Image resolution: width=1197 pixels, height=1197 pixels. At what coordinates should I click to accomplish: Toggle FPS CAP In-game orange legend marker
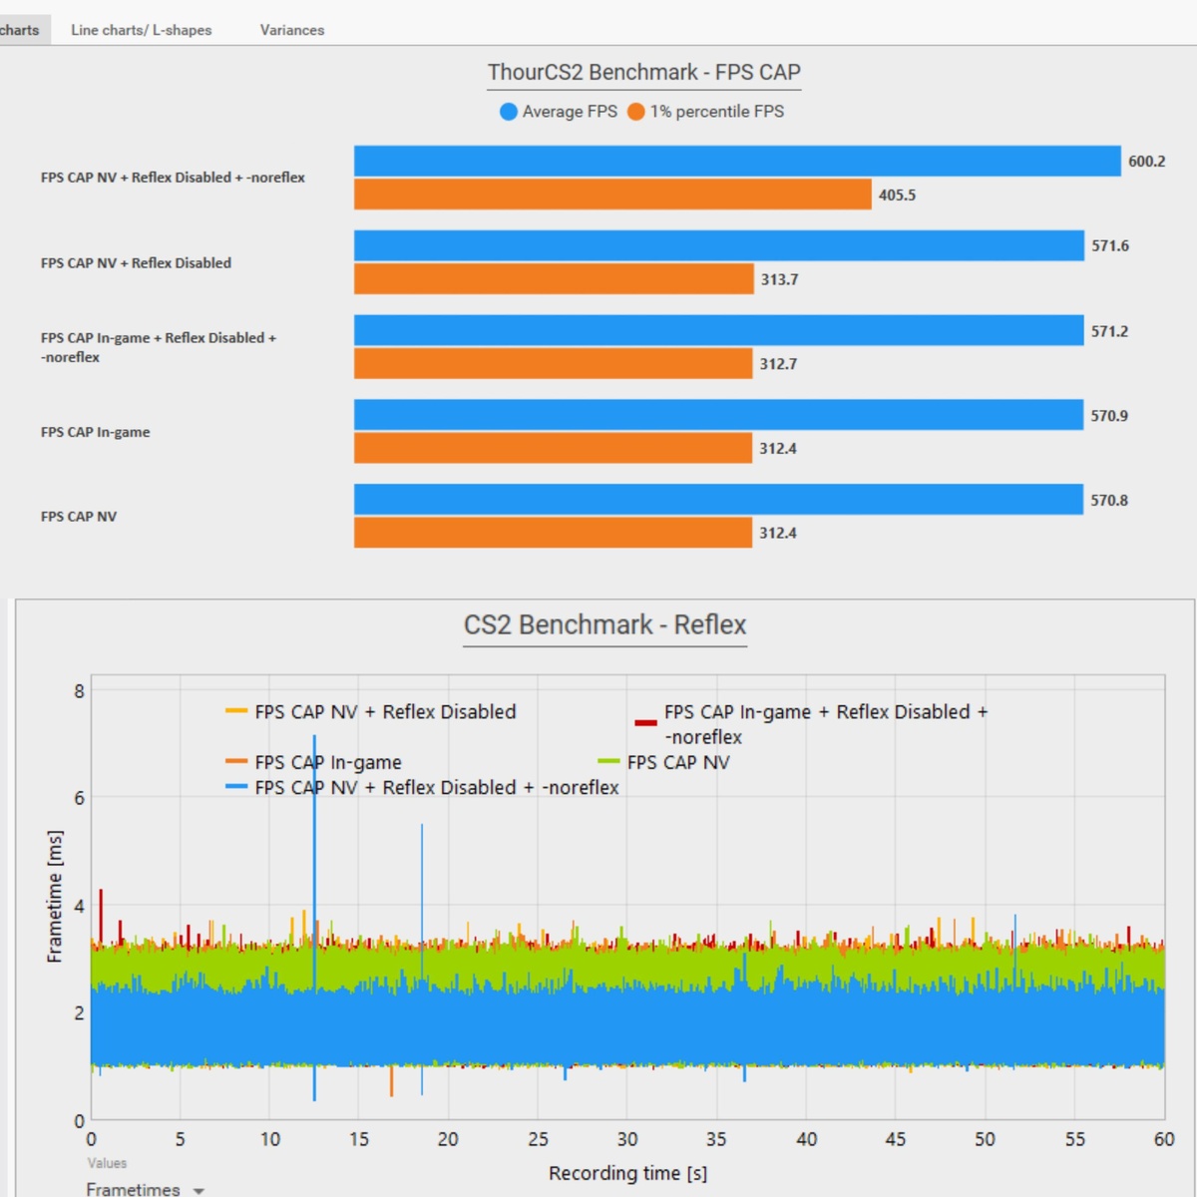click(236, 762)
